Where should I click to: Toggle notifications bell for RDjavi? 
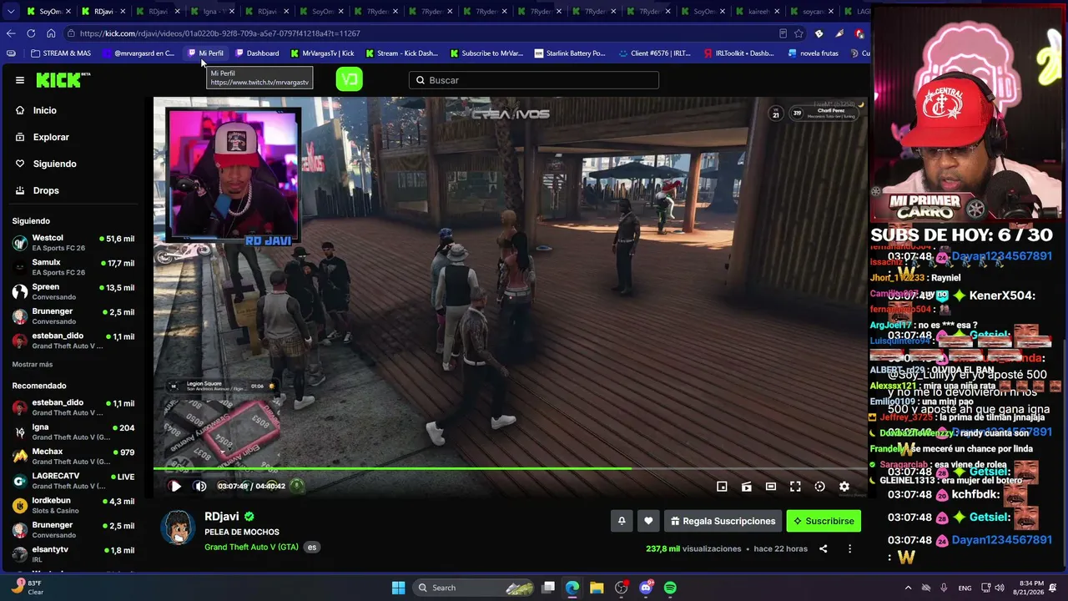622,521
